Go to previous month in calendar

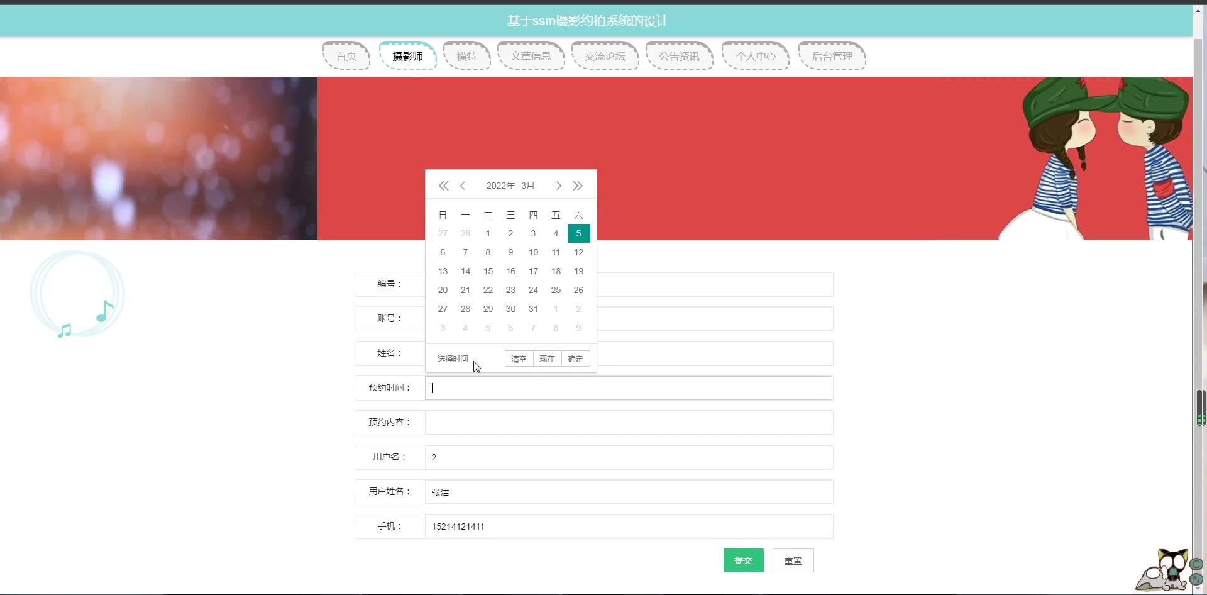(463, 186)
